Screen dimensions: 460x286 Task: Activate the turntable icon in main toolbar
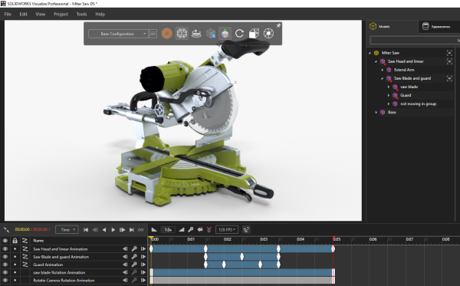pos(196,34)
